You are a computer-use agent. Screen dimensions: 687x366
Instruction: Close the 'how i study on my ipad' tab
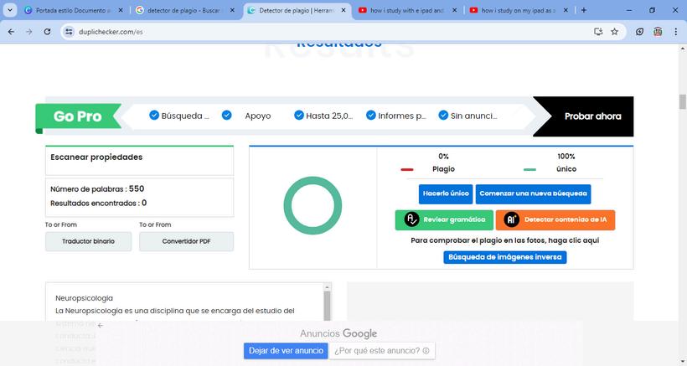click(x=566, y=10)
